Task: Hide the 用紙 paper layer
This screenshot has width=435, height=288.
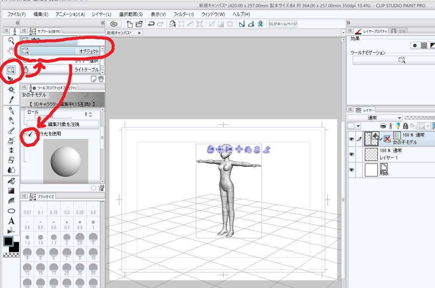Action: [x=351, y=170]
